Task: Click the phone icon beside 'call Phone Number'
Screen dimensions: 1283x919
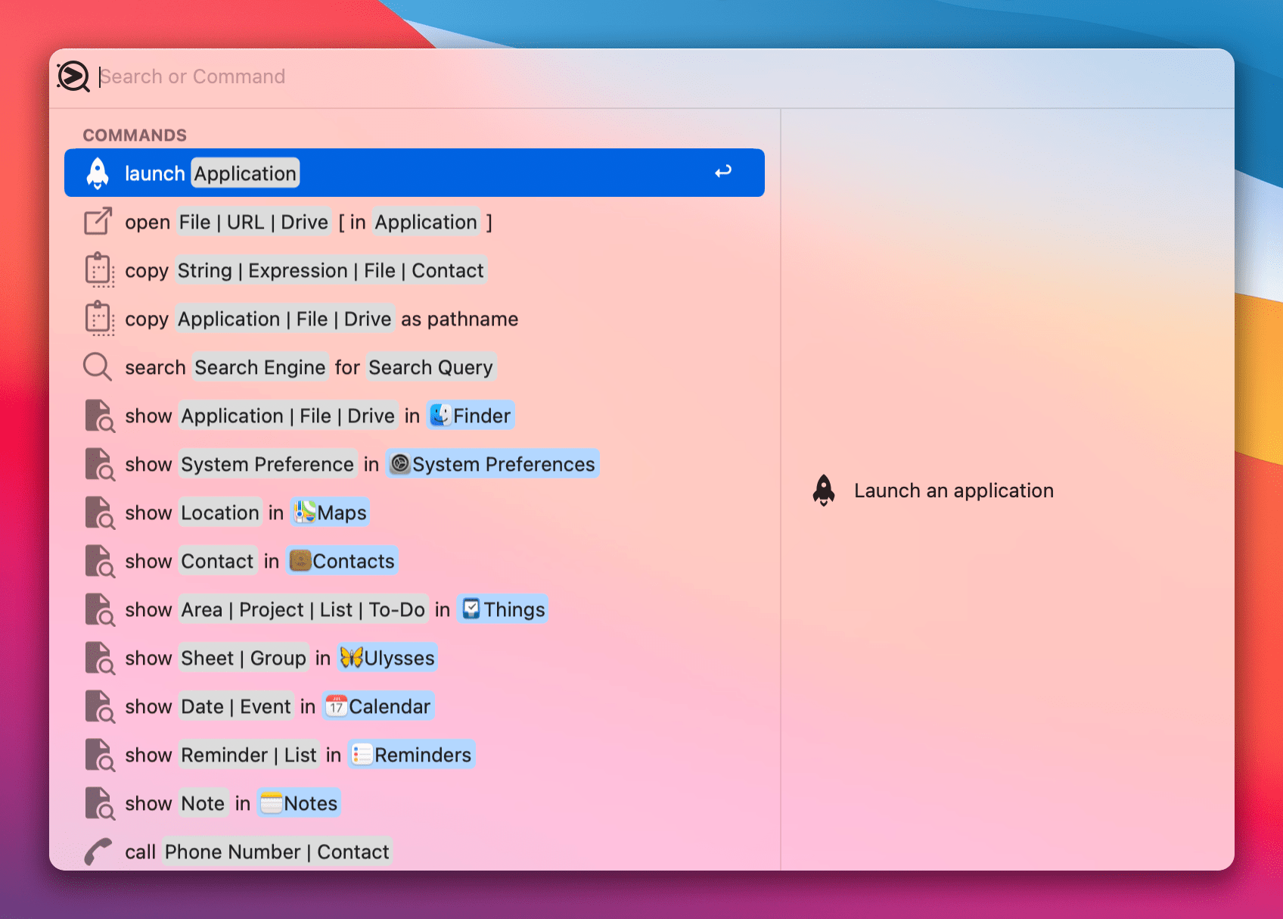Action: click(98, 852)
